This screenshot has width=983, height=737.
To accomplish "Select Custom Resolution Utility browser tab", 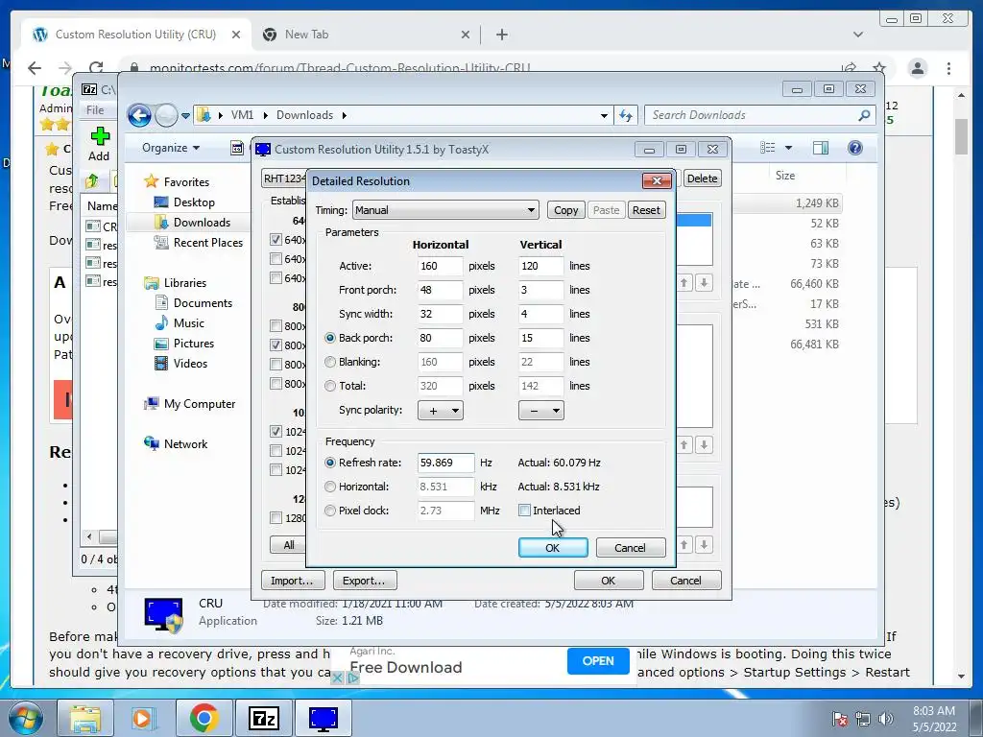I will coord(136,35).
